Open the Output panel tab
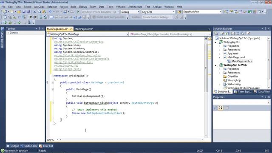Screen dimensions: 272x153 pos(13,146)
